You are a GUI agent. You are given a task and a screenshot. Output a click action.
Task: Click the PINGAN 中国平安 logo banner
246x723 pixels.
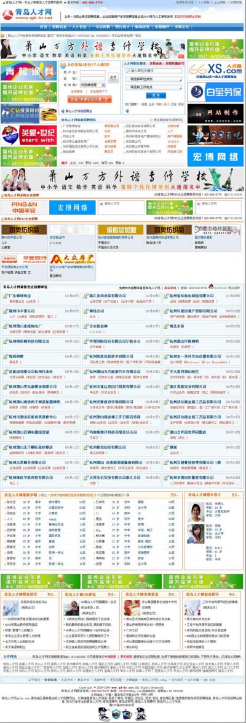23,207
